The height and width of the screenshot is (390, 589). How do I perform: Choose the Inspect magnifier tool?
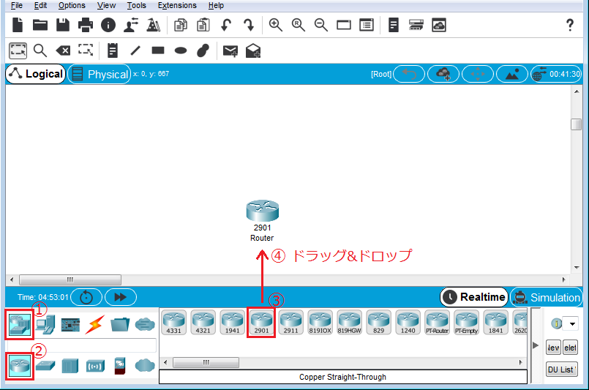click(x=40, y=50)
